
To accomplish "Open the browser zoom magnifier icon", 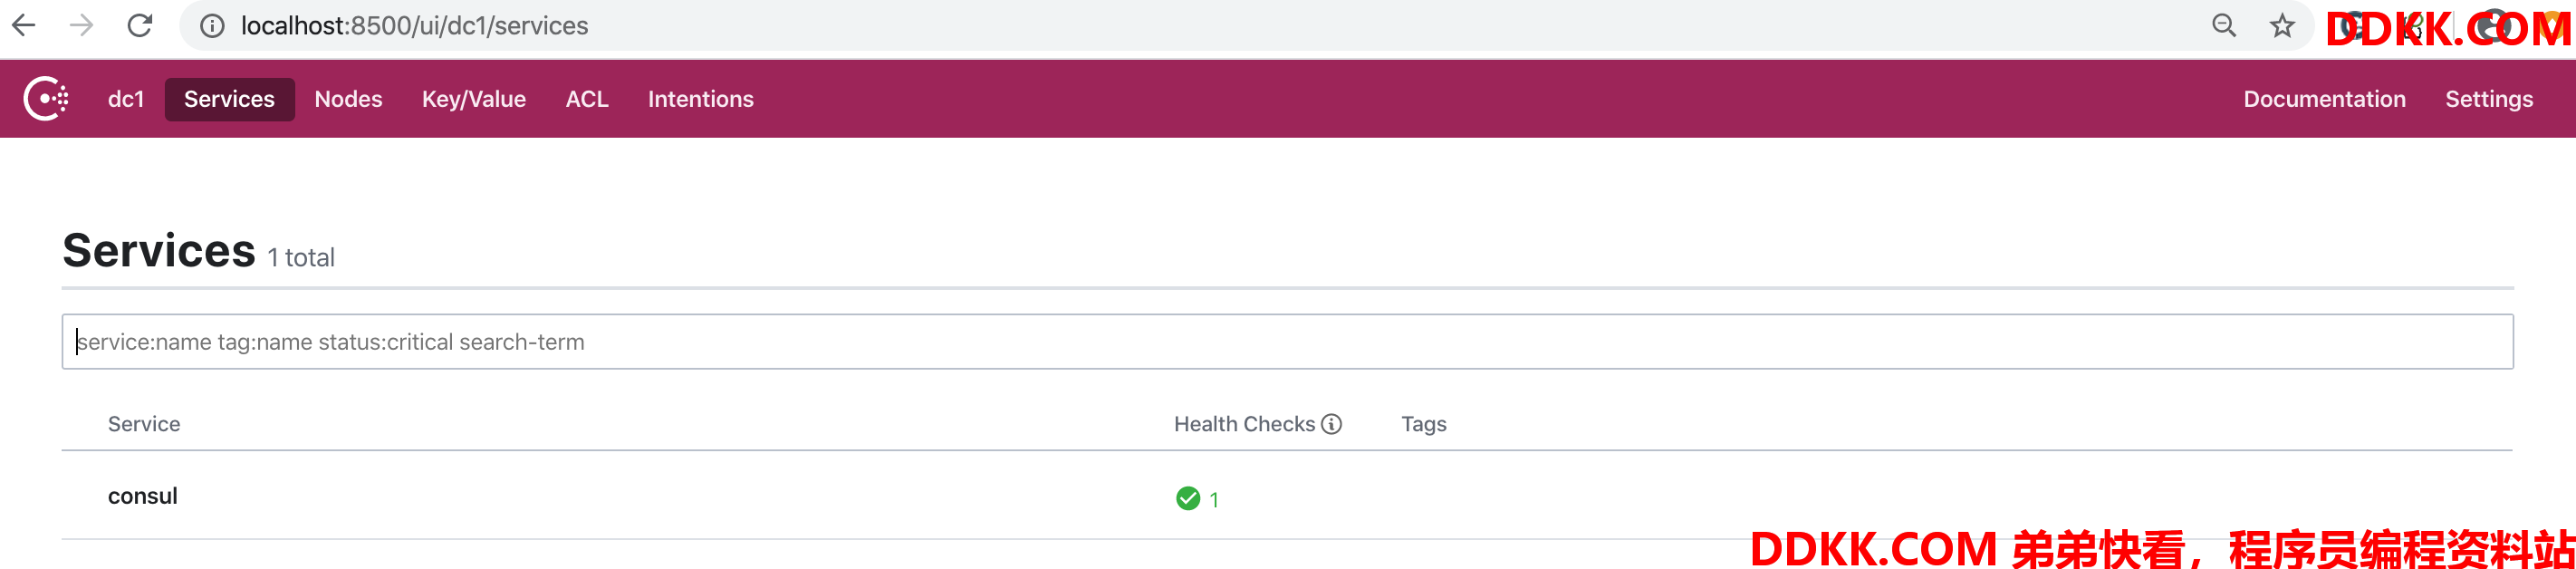I will pyautogui.click(x=2223, y=26).
